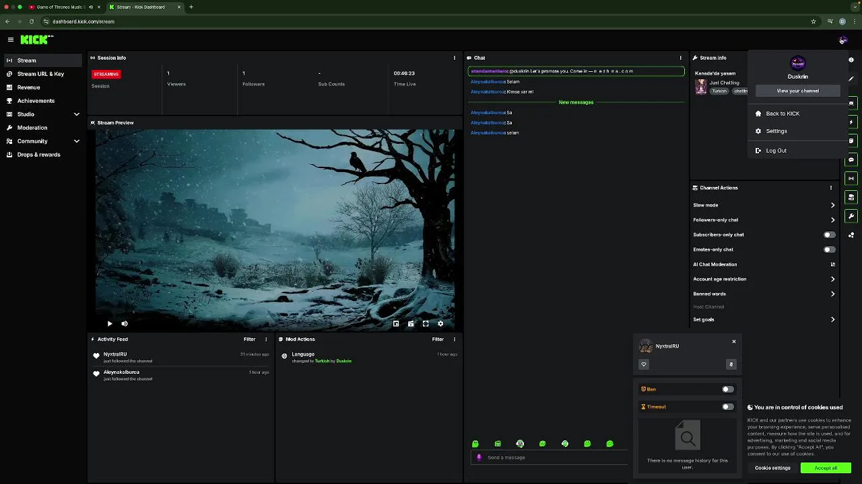Choose Settings in profile menu
The width and height of the screenshot is (862, 484).
click(x=797, y=131)
